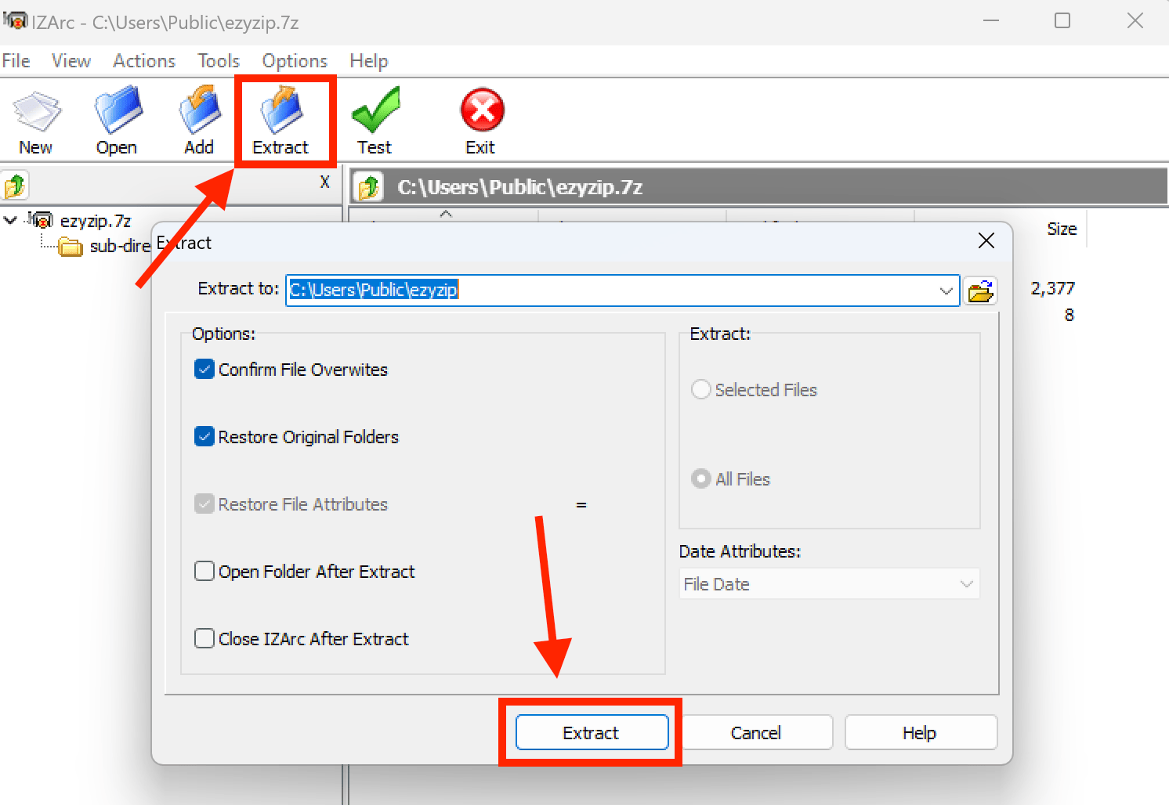
Task: Click the green archive icon in the left panel header
Action: point(16,185)
